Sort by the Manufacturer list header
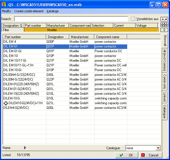Viewport: 170px width, 160px height. [82, 37]
